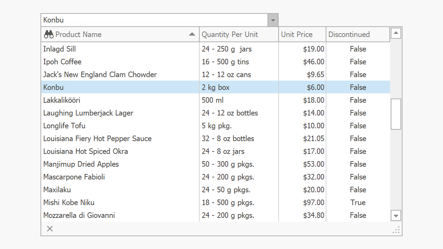This screenshot has height=249, width=443.
Task: Select Jack's New England Clam Chowder
Action: pos(100,75)
